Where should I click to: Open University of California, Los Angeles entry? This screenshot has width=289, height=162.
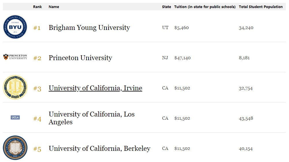[x=92, y=118]
